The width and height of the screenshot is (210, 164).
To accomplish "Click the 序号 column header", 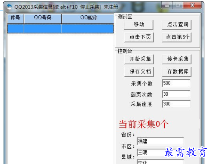I will [15, 18].
